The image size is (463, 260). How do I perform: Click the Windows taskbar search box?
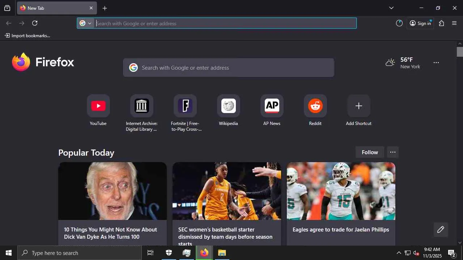[80, 253]
